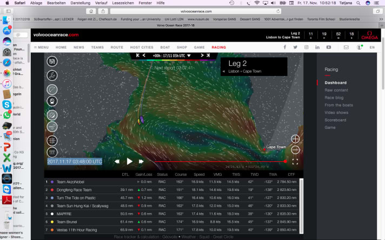The height and width of the screenshot is (240, 385).
Task: Open Race blog in Racing sidebar
Action: tap(334, 98)
